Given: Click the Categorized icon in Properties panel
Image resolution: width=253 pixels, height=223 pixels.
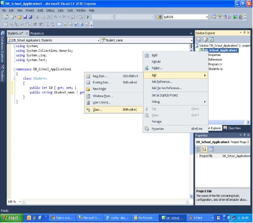Looking at the screenshot, I should click(198, 149).
